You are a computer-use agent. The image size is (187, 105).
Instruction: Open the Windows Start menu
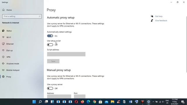pyautogui.click(x=34, y=102)
